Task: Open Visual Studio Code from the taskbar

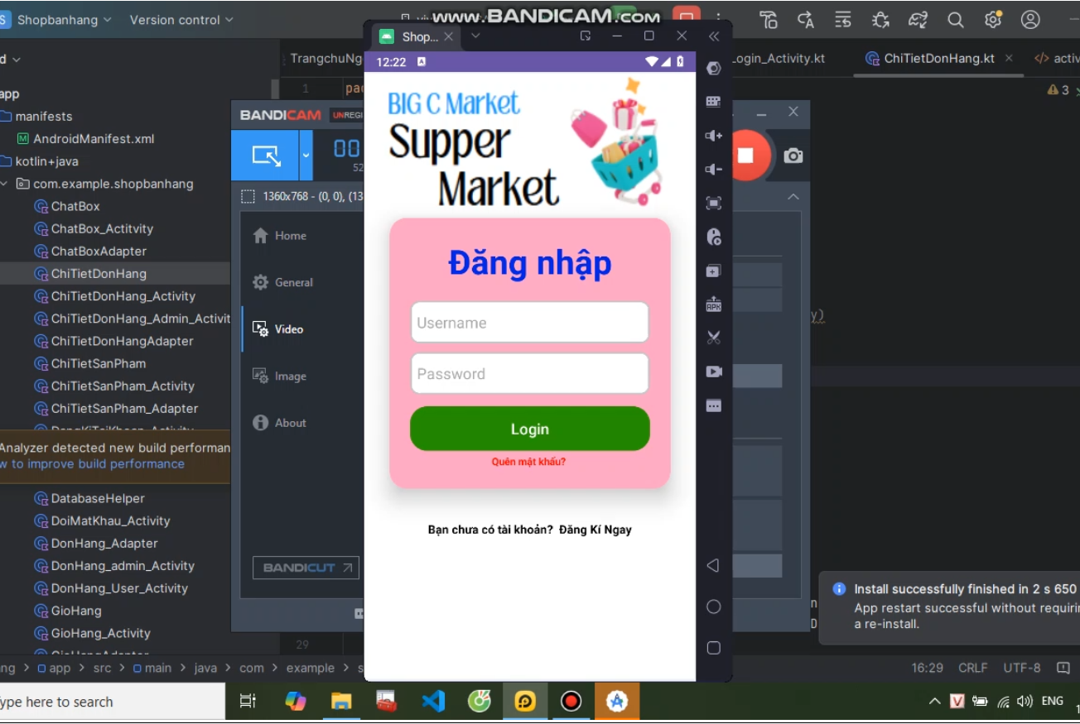Action: click(433, 702)
